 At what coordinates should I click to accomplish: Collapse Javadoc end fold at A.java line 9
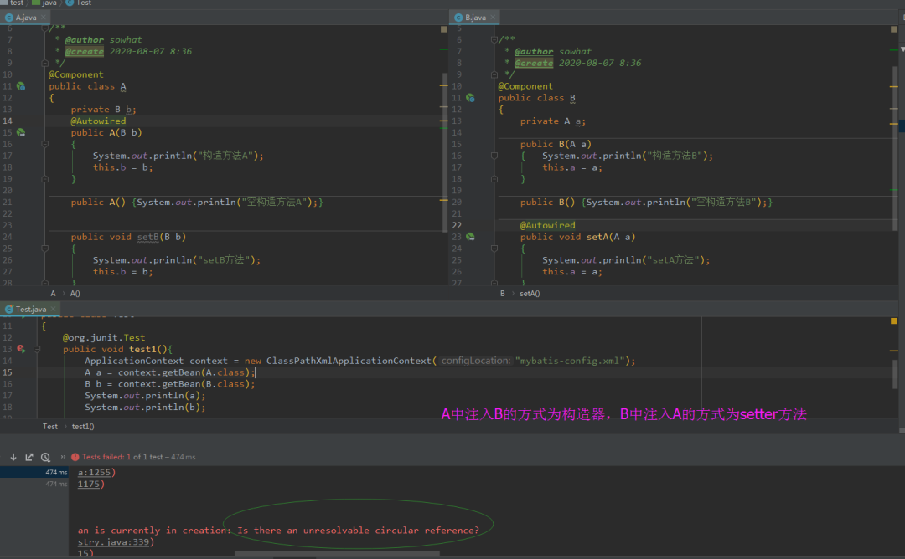(x=44, y=63)
